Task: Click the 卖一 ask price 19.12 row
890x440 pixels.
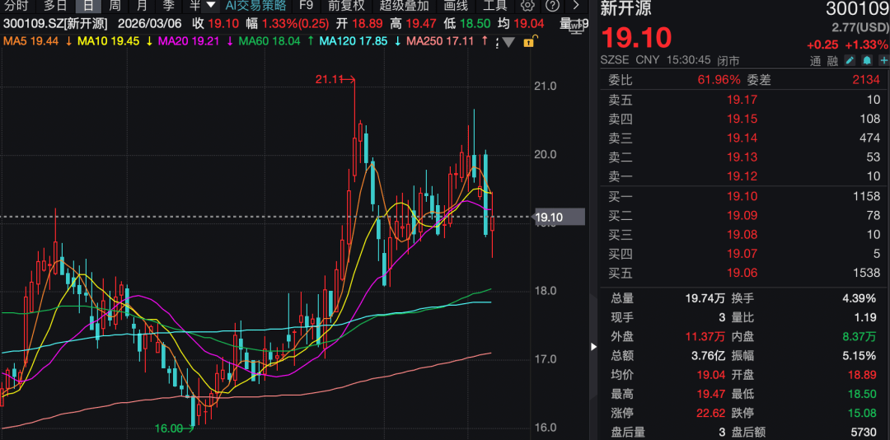Action: pyautogui.click(x=742, y=176)
